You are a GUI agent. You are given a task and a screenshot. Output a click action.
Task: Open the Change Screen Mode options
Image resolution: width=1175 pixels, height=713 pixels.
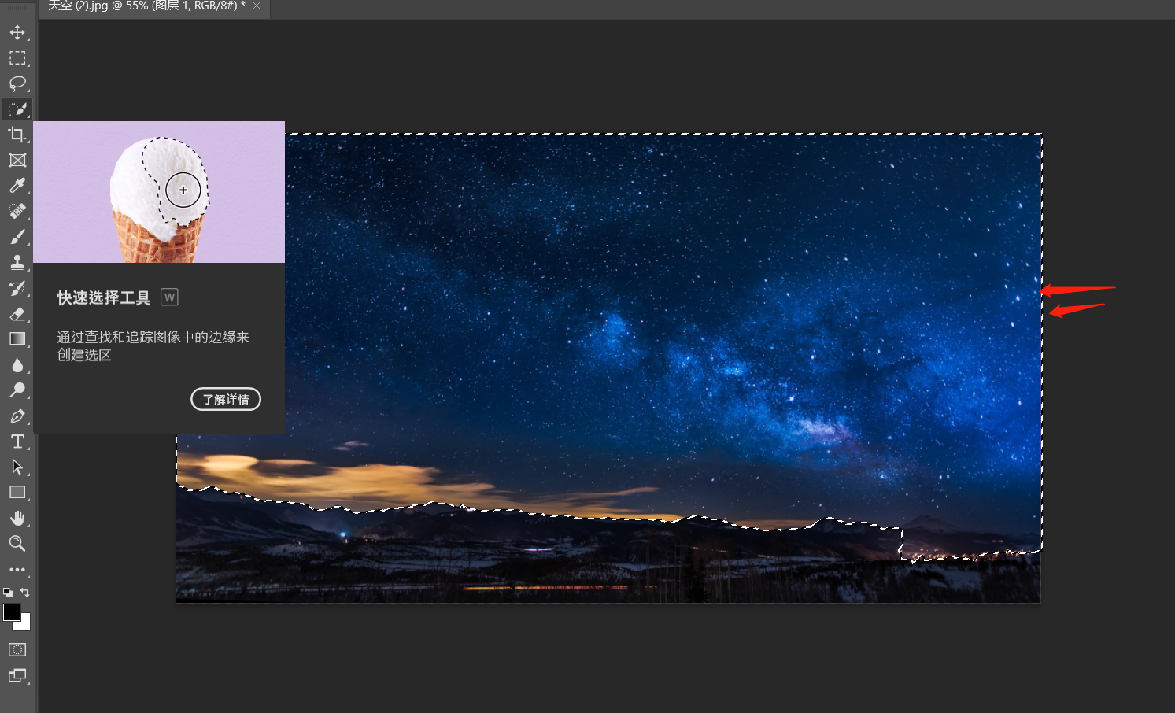[17, 675]
